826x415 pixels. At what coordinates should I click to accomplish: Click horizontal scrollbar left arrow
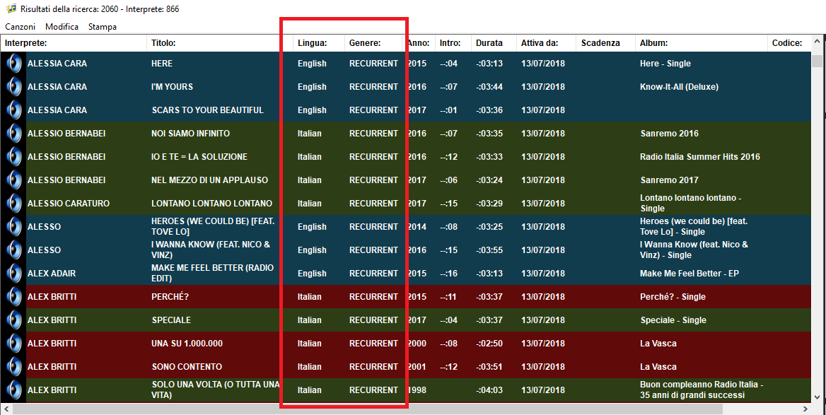7,409
